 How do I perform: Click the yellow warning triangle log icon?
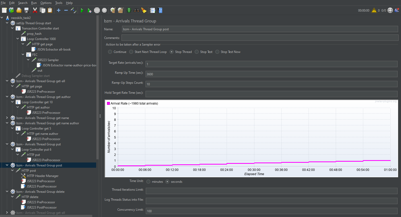coord(374,10)
